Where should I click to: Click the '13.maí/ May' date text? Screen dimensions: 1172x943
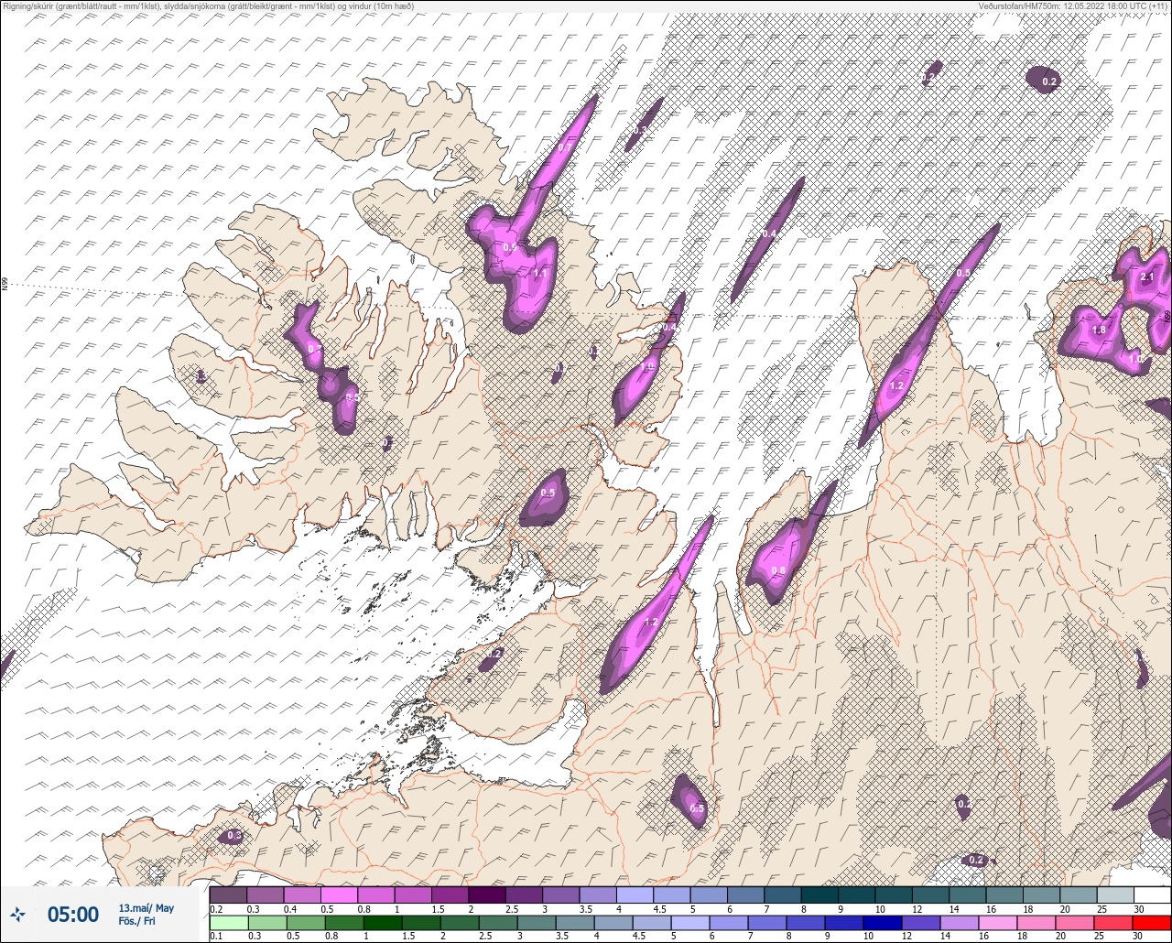[146, 908]
